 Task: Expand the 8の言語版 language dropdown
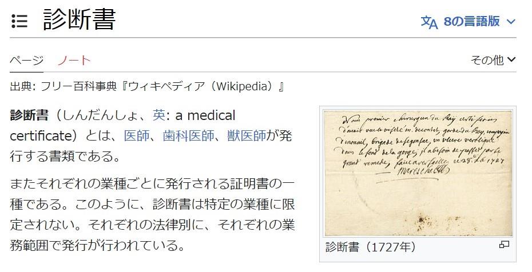pyautogui.click(x=468, y=22)
